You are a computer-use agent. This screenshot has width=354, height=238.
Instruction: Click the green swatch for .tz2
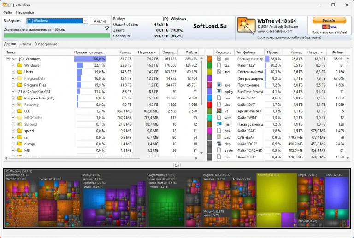pyautogui.click(x=210, y=65)
